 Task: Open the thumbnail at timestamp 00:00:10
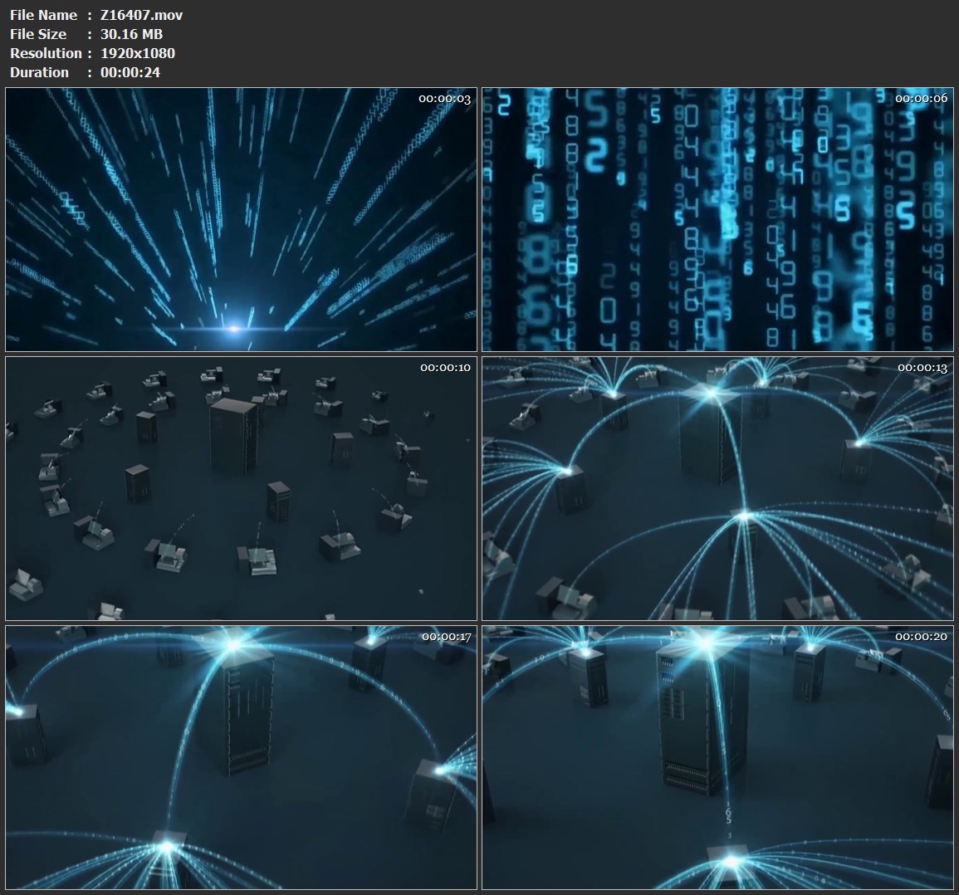tap(241, 488)
